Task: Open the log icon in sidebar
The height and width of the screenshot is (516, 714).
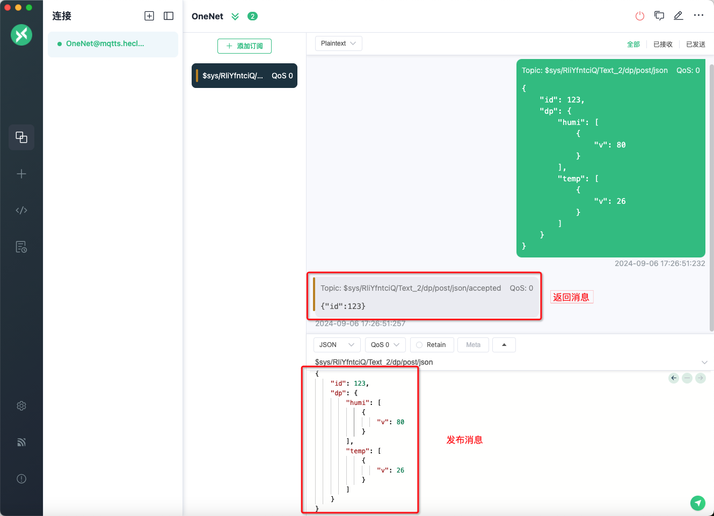Action: coord(21,247)
